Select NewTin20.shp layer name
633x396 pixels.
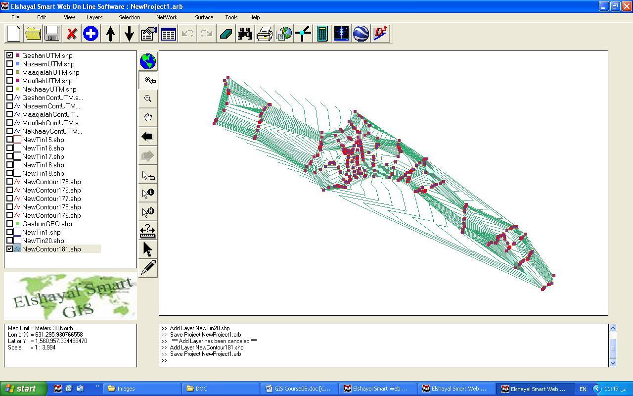(43, 241)
